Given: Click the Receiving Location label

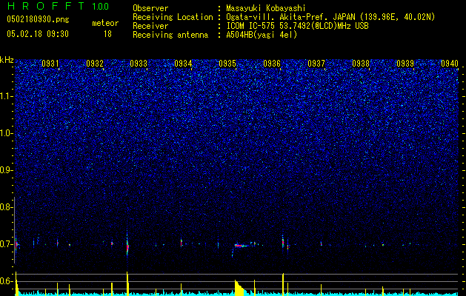Looking at the screenshot, I should (173, 17).
